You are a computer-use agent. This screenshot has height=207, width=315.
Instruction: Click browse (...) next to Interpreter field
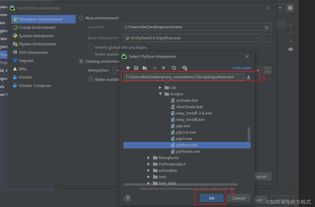267,70
